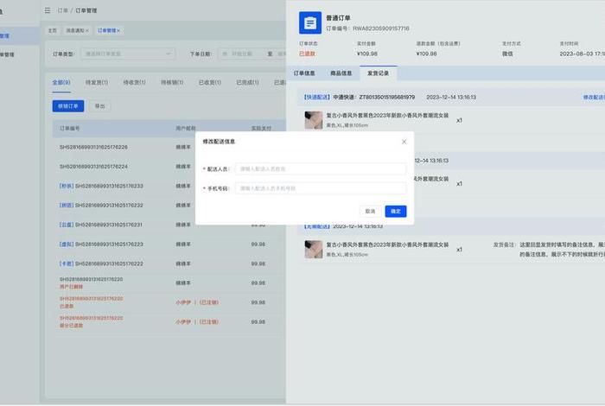Switch to the 待发货(1) tab
Screen dimensions: 605x406
(x=97, y=83)
